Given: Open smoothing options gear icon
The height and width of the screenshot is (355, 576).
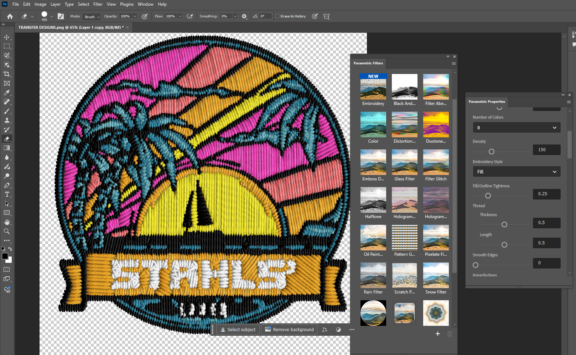Looking at the screenshot, I should pyautogui.click(x=244, y=16).
